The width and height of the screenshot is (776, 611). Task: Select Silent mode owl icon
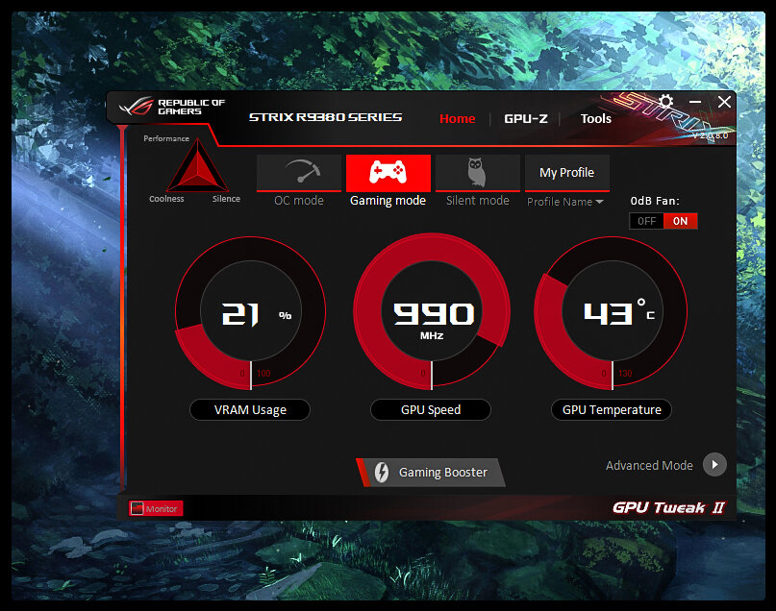(x=477, y=171)
